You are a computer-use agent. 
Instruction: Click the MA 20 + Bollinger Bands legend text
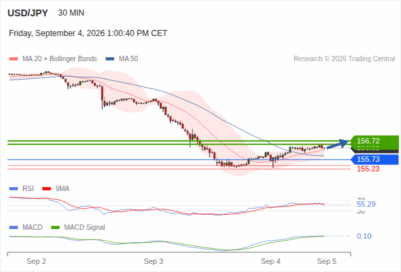60,59
